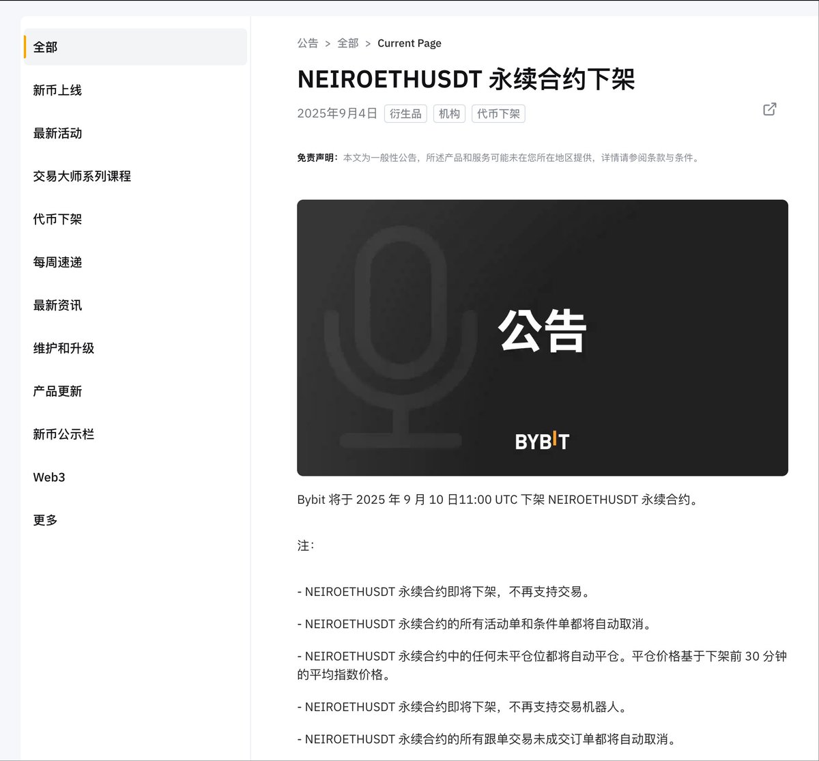Click the 全部 breadcrumb link
This screenshot has height=761, width=819.
pos(348,43)
